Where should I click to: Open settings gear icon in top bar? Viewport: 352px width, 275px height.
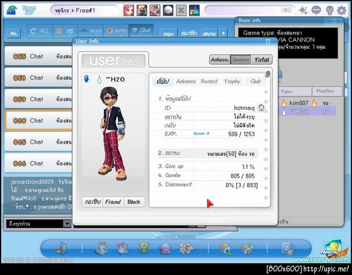(341, 11)
